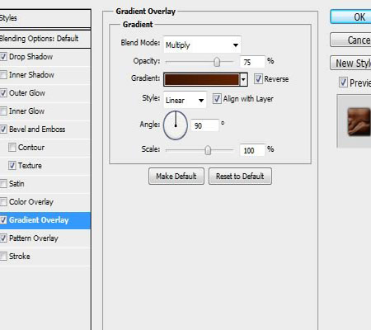
Task: Select the Inner Shadow row
Action: 45,75
